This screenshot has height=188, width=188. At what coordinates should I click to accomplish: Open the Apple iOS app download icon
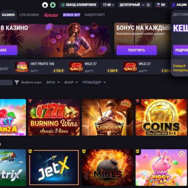coord(45,5)
